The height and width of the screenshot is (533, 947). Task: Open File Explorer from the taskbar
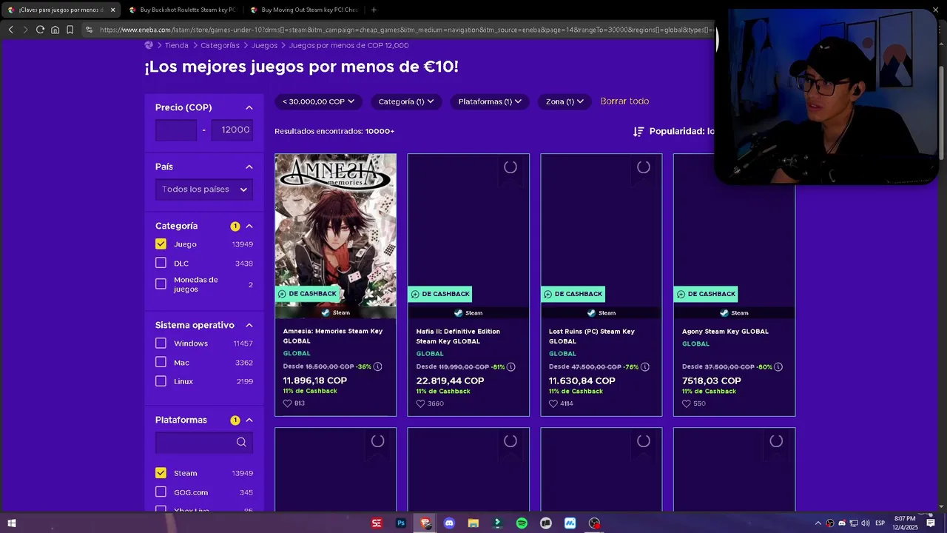coord(473,523)
